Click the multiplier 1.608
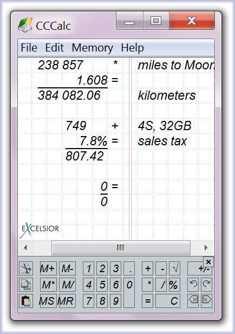The height and width of the screenshot is (334, 235). pos(92,80)
